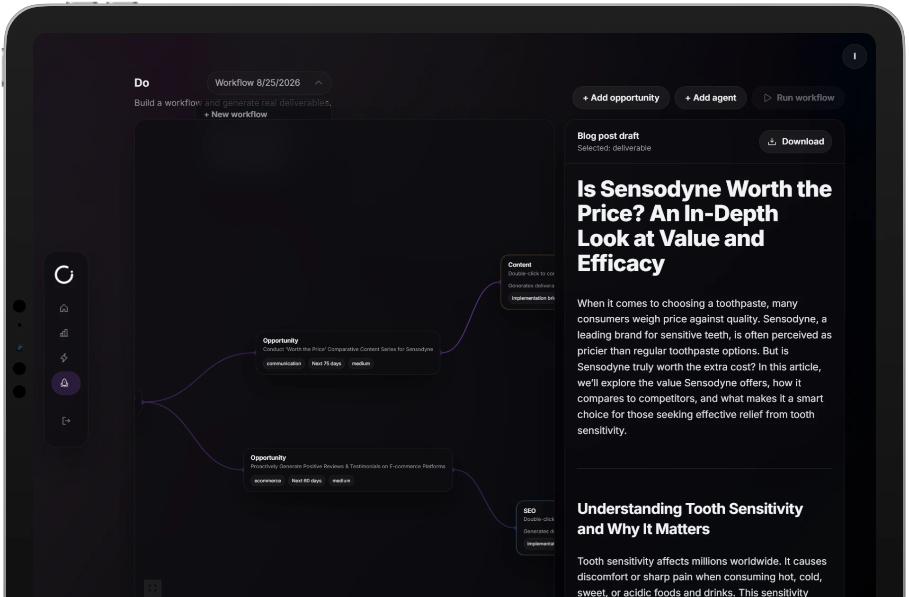Image resolution: width=909 pixels, height=597 pixels.
Task: Click the Next 60 days tag
Action: 306,481
